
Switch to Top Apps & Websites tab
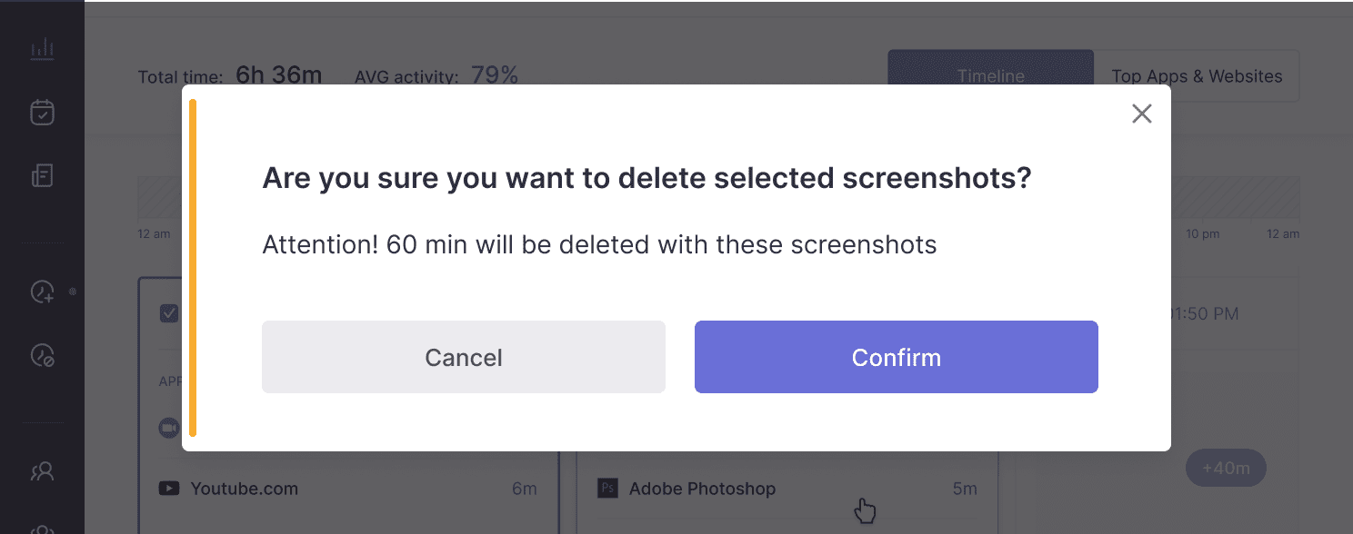[x=1197, y=76]
